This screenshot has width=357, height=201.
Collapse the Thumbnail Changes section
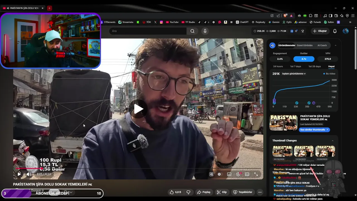[333, 141]
